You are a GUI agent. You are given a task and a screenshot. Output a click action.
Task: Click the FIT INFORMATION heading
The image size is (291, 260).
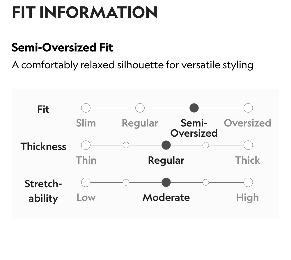84,13
